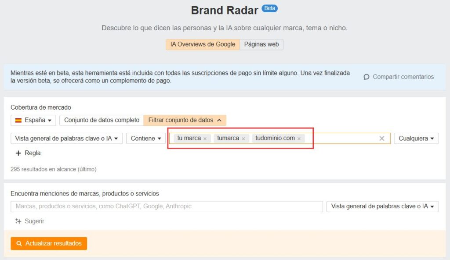Open the España country dropdown
This screenshot has width=450, height=260.
[x=33, y=120]
